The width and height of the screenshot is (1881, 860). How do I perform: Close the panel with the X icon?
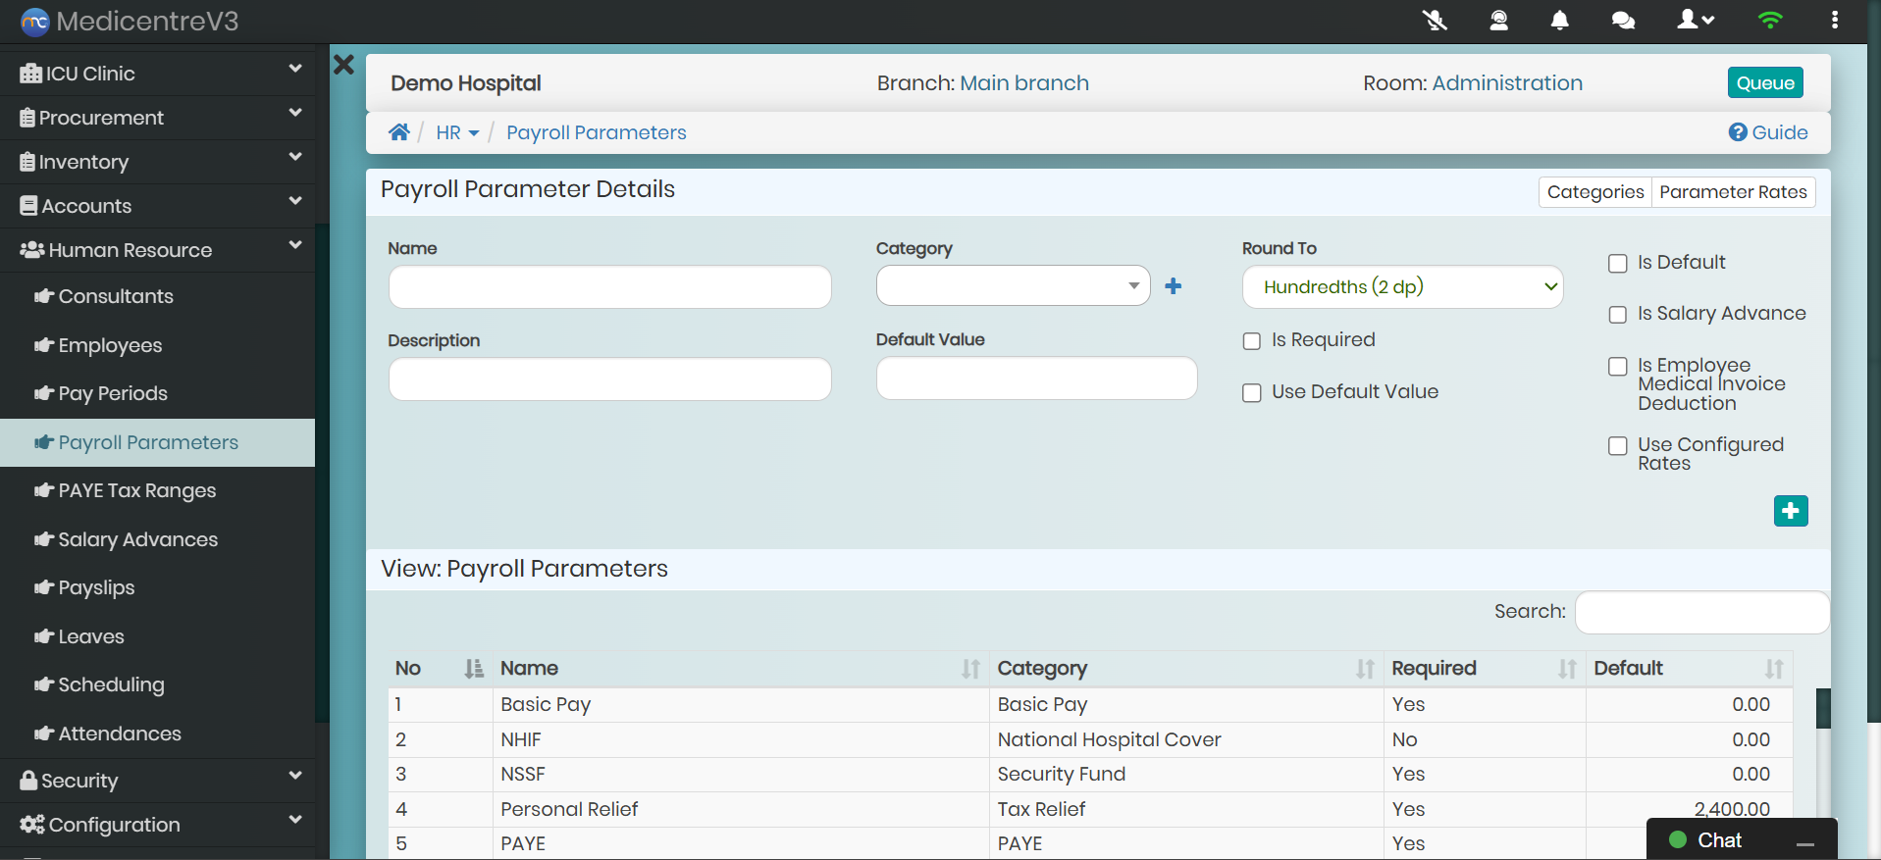pos(343,65)
